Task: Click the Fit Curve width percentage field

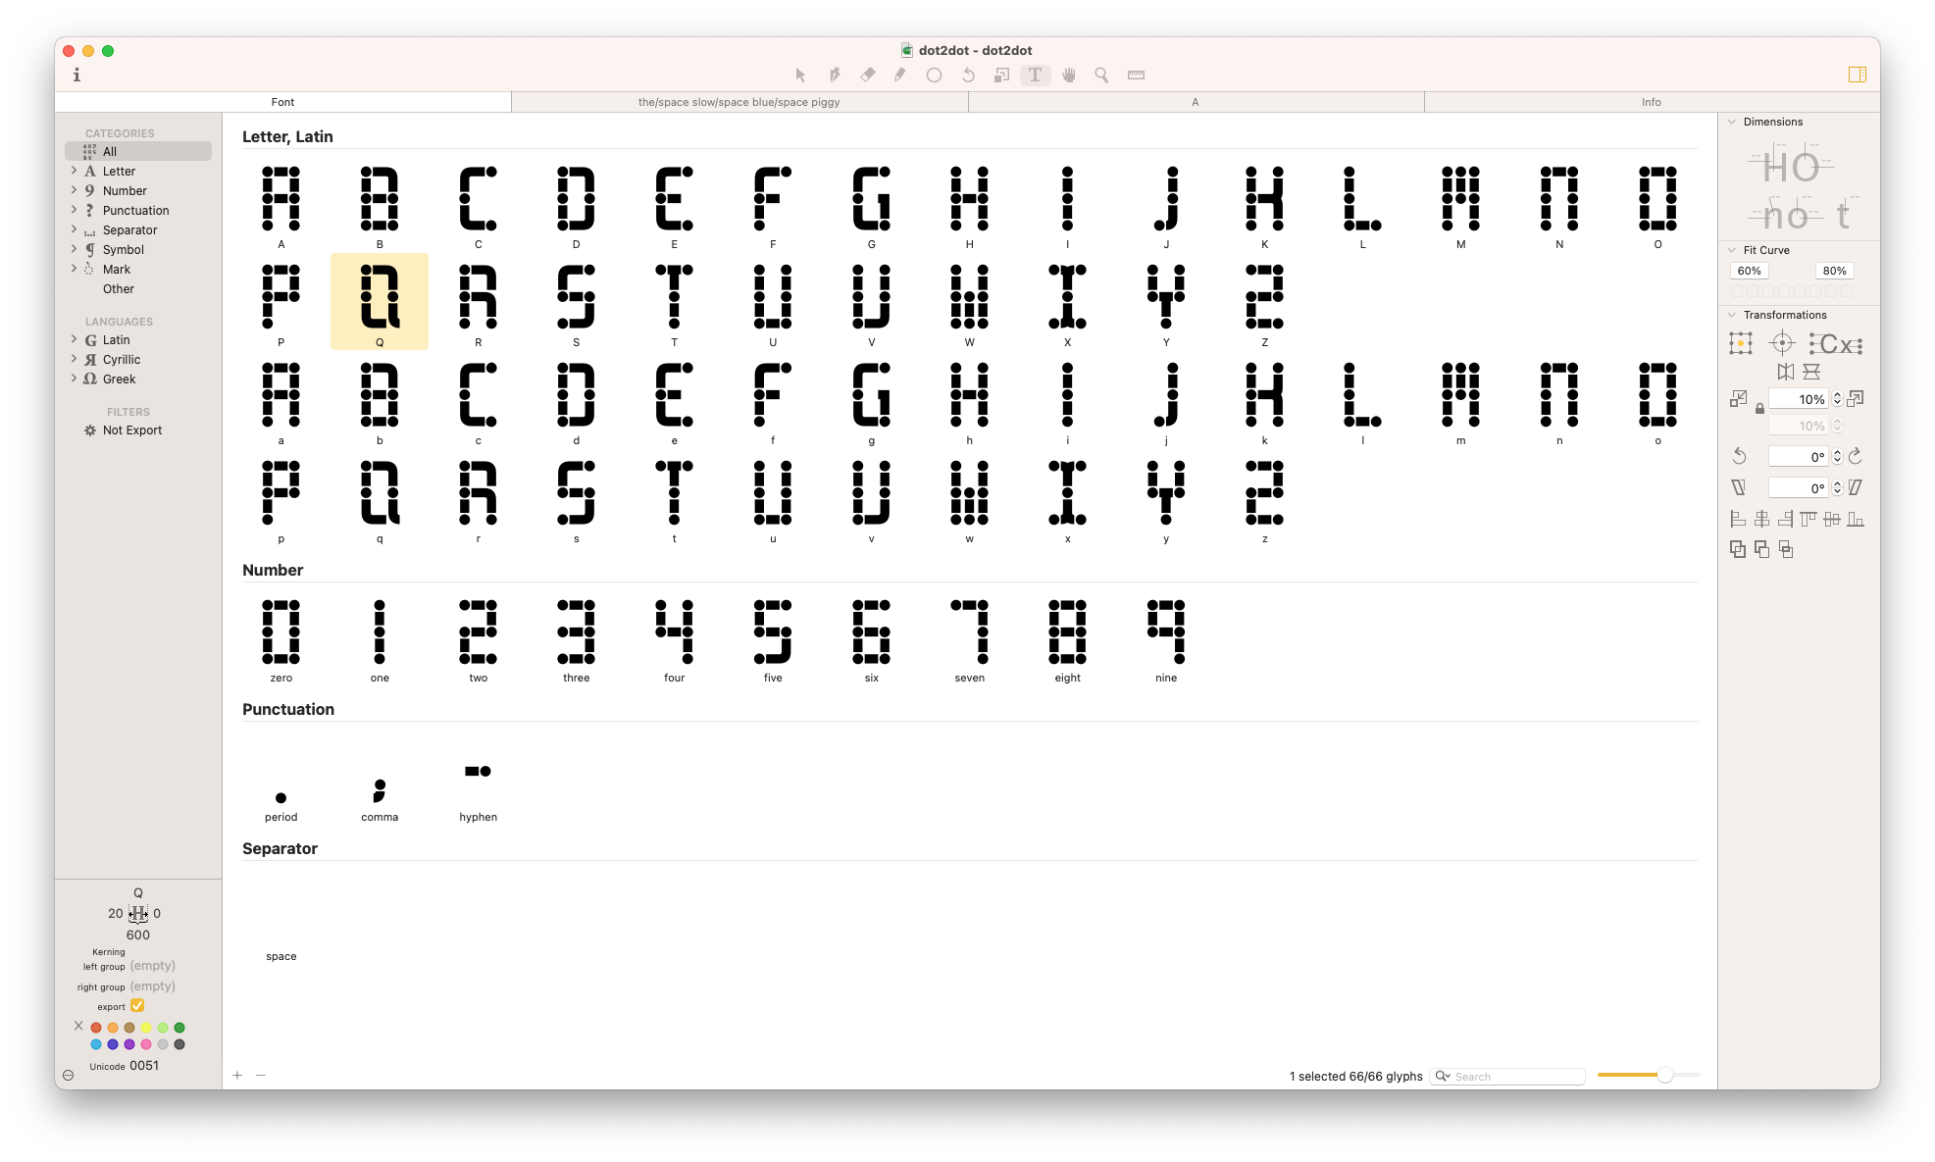Action: click(x=1754, y=270)
